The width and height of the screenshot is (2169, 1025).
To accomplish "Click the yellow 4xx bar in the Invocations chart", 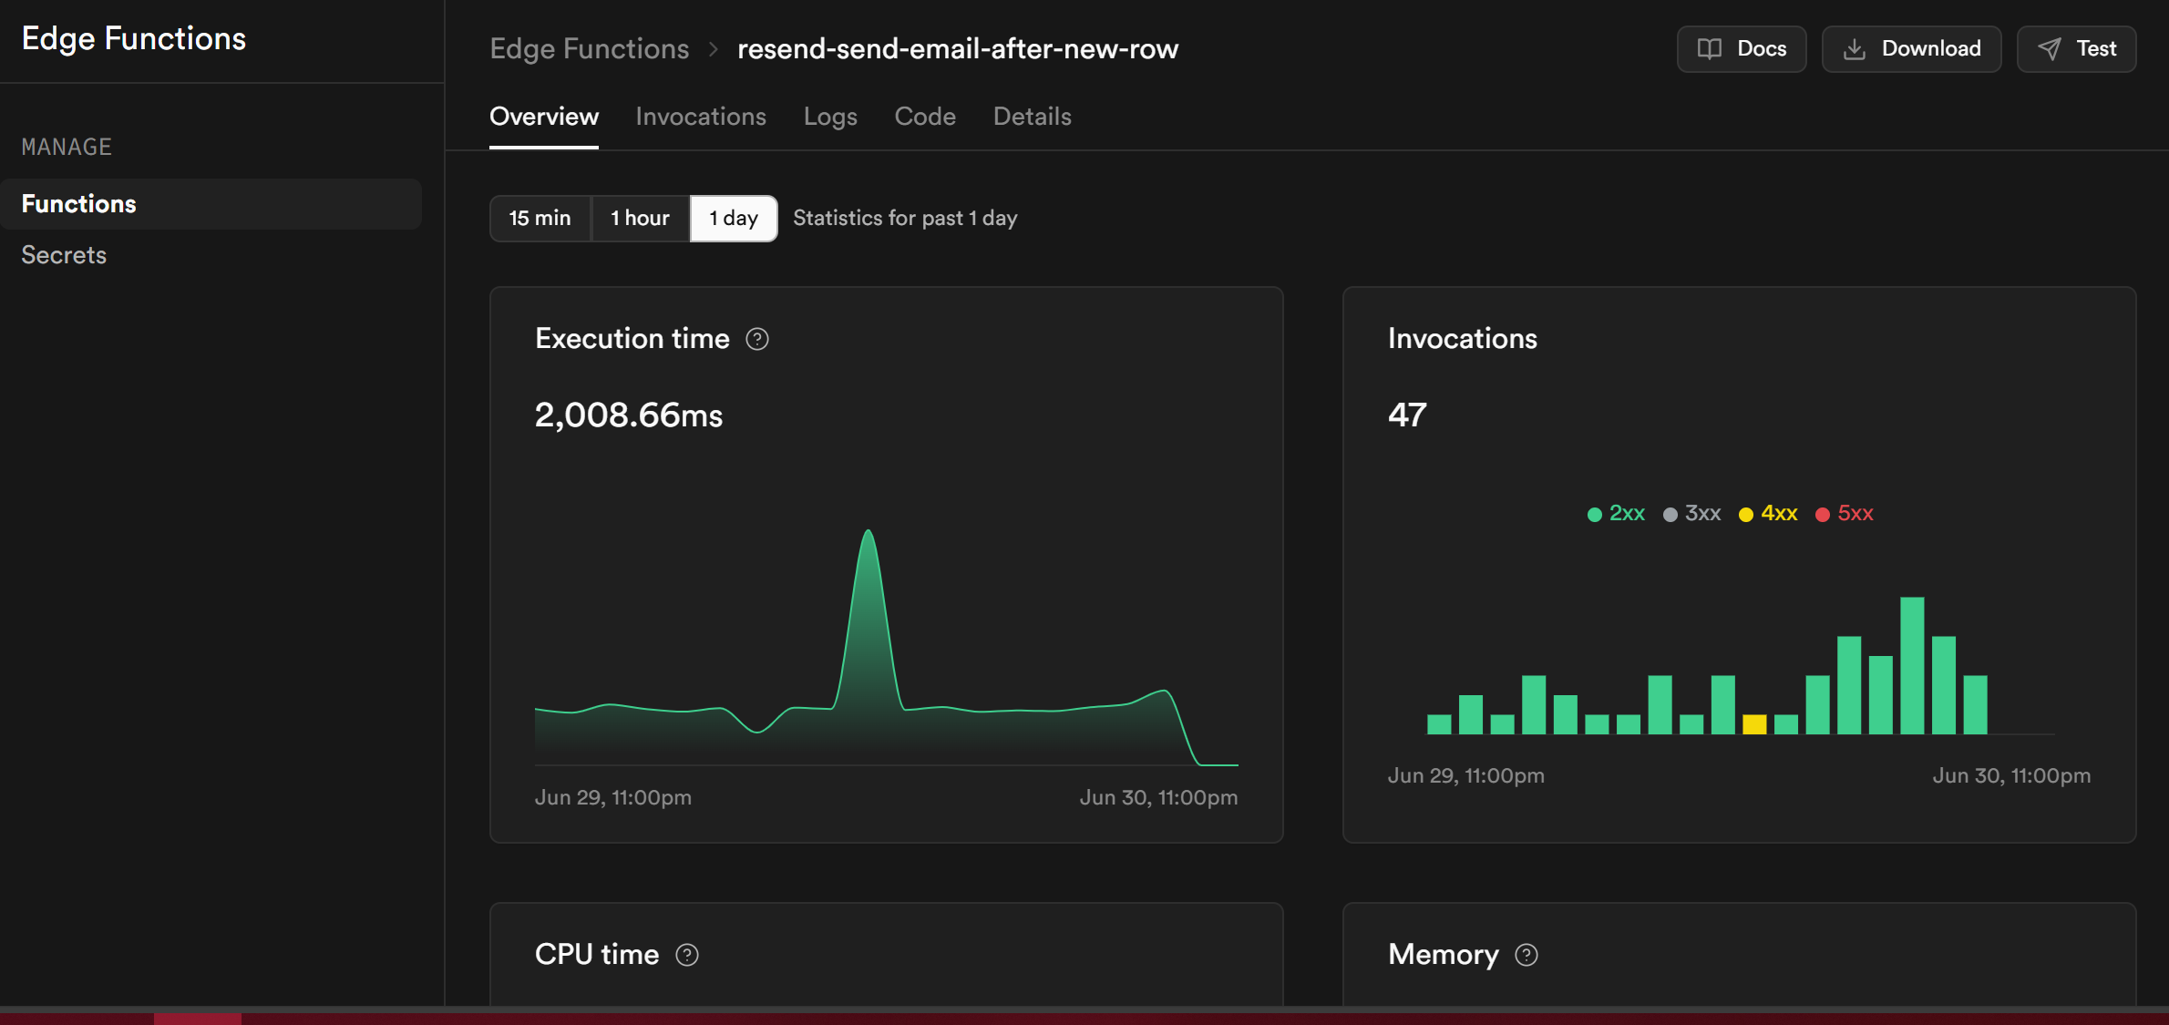I will point(1754,724).
